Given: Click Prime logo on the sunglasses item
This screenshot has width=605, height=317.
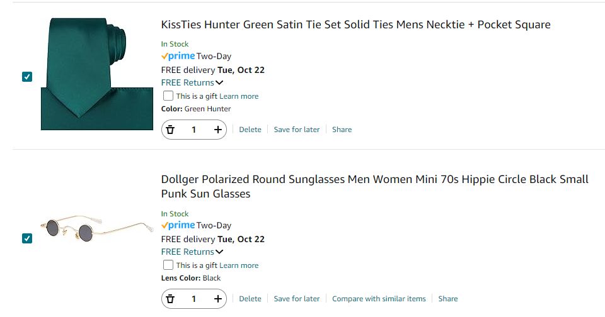Looking at the screenshot, I should pos(178,225).
